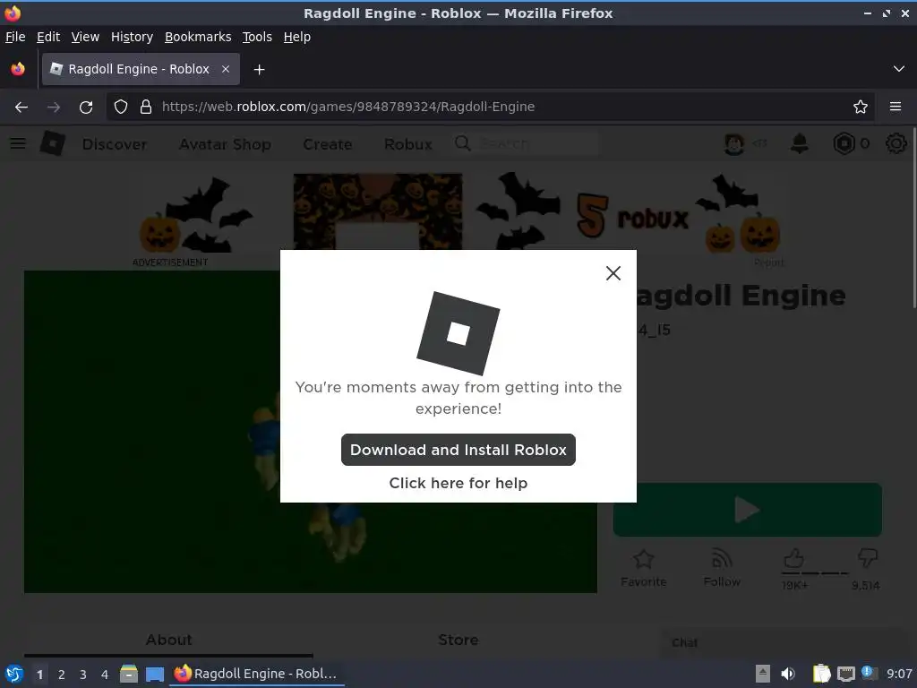This screenshot has width=917, height=688.
Task: Switch to workspace 3
Action: click(83, 675)
